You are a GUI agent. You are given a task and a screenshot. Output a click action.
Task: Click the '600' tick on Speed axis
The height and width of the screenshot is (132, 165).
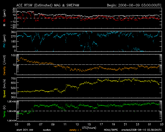tap(13, 83)
